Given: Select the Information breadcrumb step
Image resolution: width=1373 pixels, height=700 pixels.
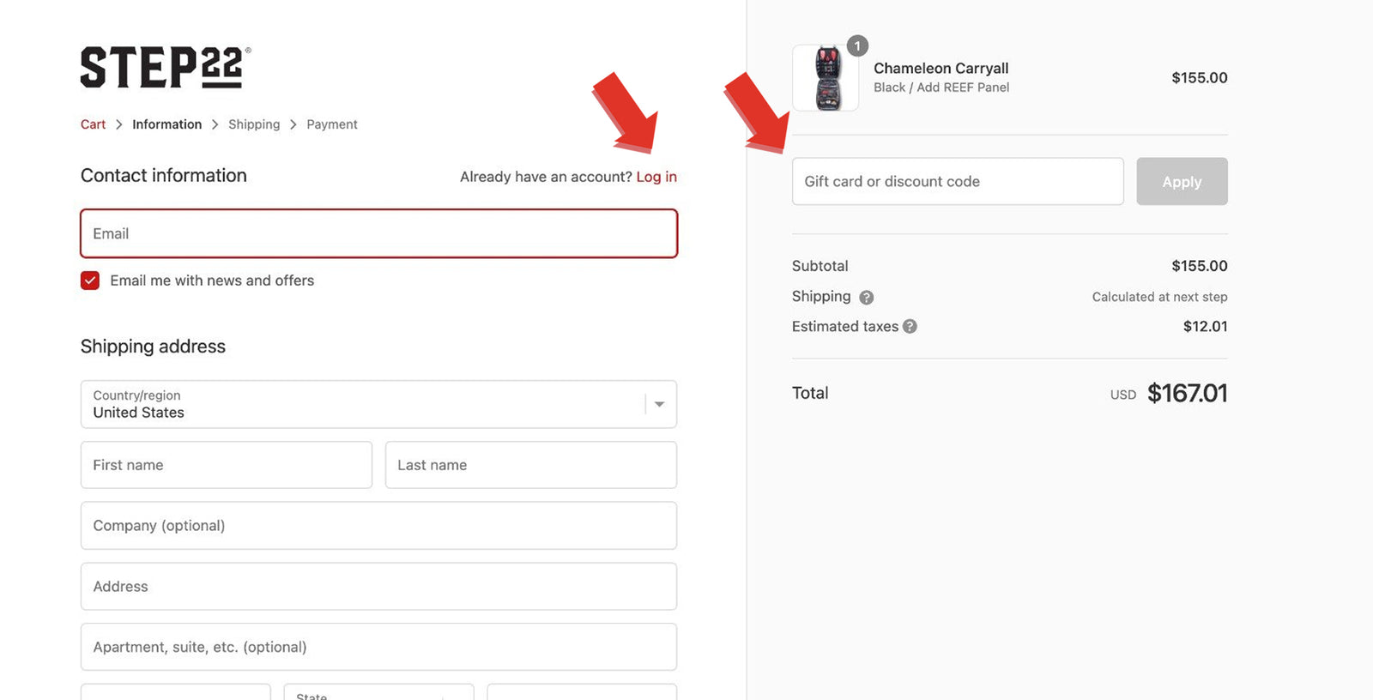Looking at the screenshot, I should click(x=166, y=124).
